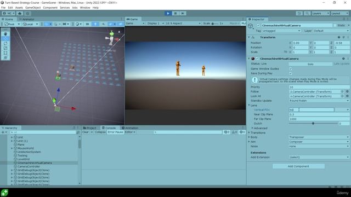Click the Pause button in toolbar
The height and width of the screenshot is (197, 351).
point(175,13)
